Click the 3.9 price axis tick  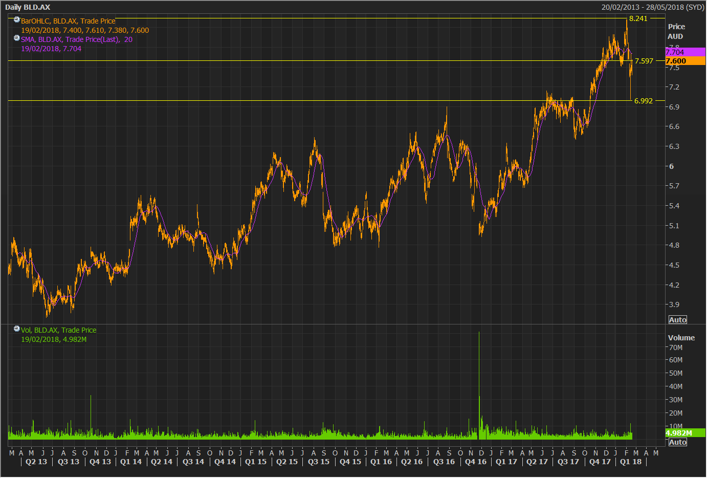coord(674,305)
